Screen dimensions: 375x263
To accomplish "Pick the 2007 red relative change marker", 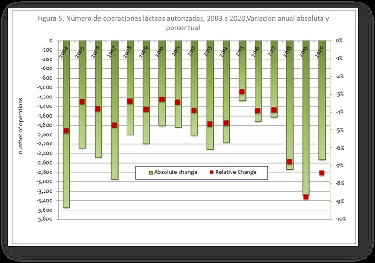I will [x=114, y=125].
